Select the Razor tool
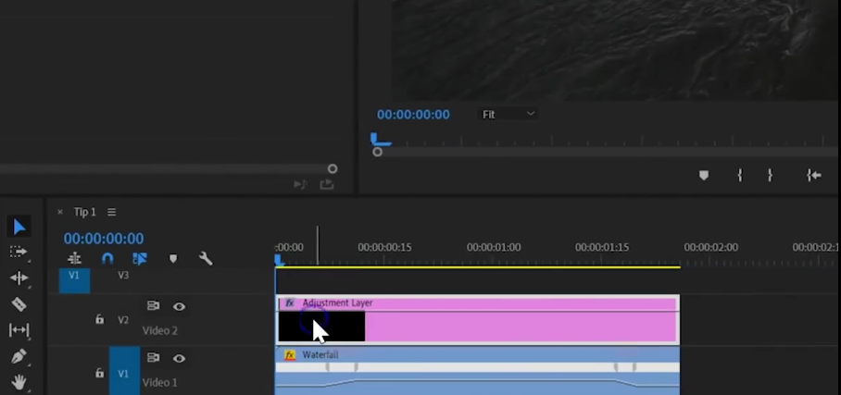 pos(19,304)
